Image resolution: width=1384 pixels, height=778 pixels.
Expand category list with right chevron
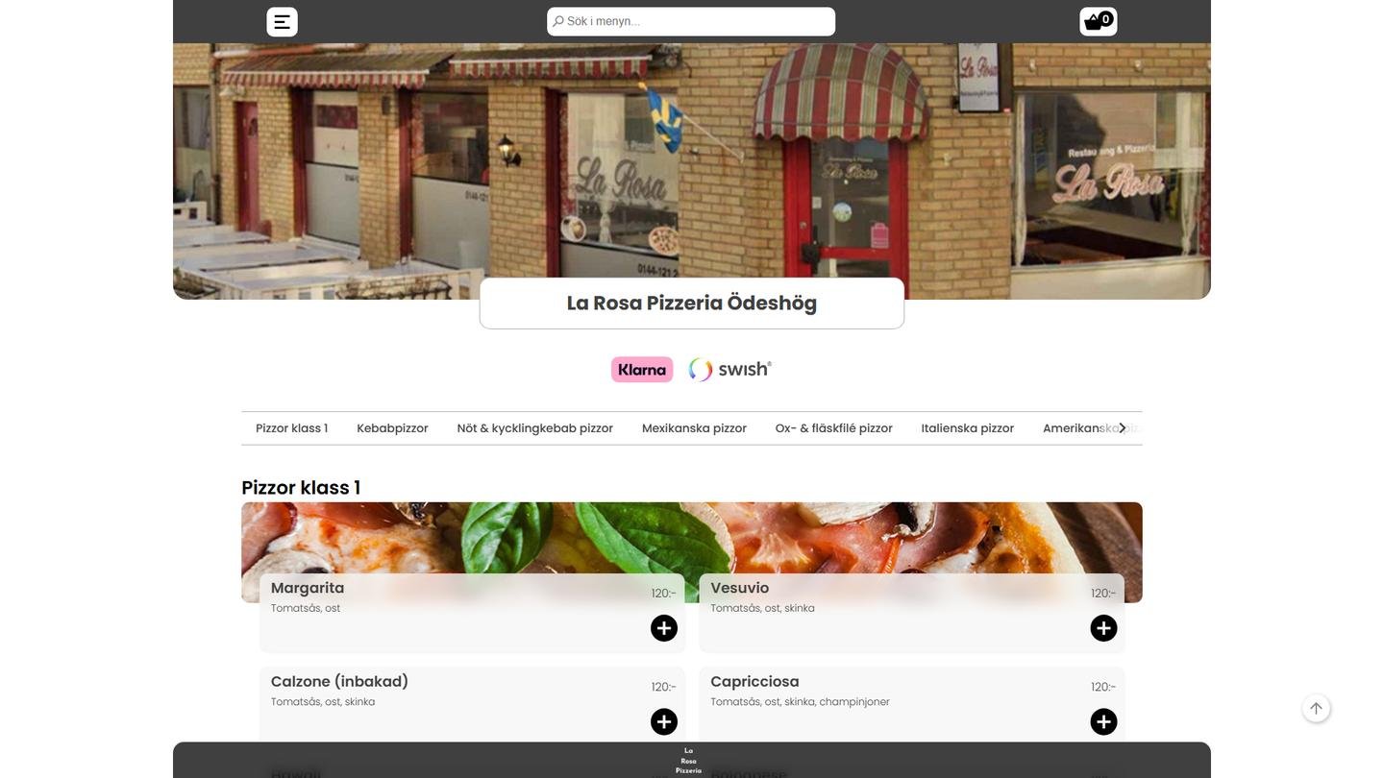pos(1122,428)
